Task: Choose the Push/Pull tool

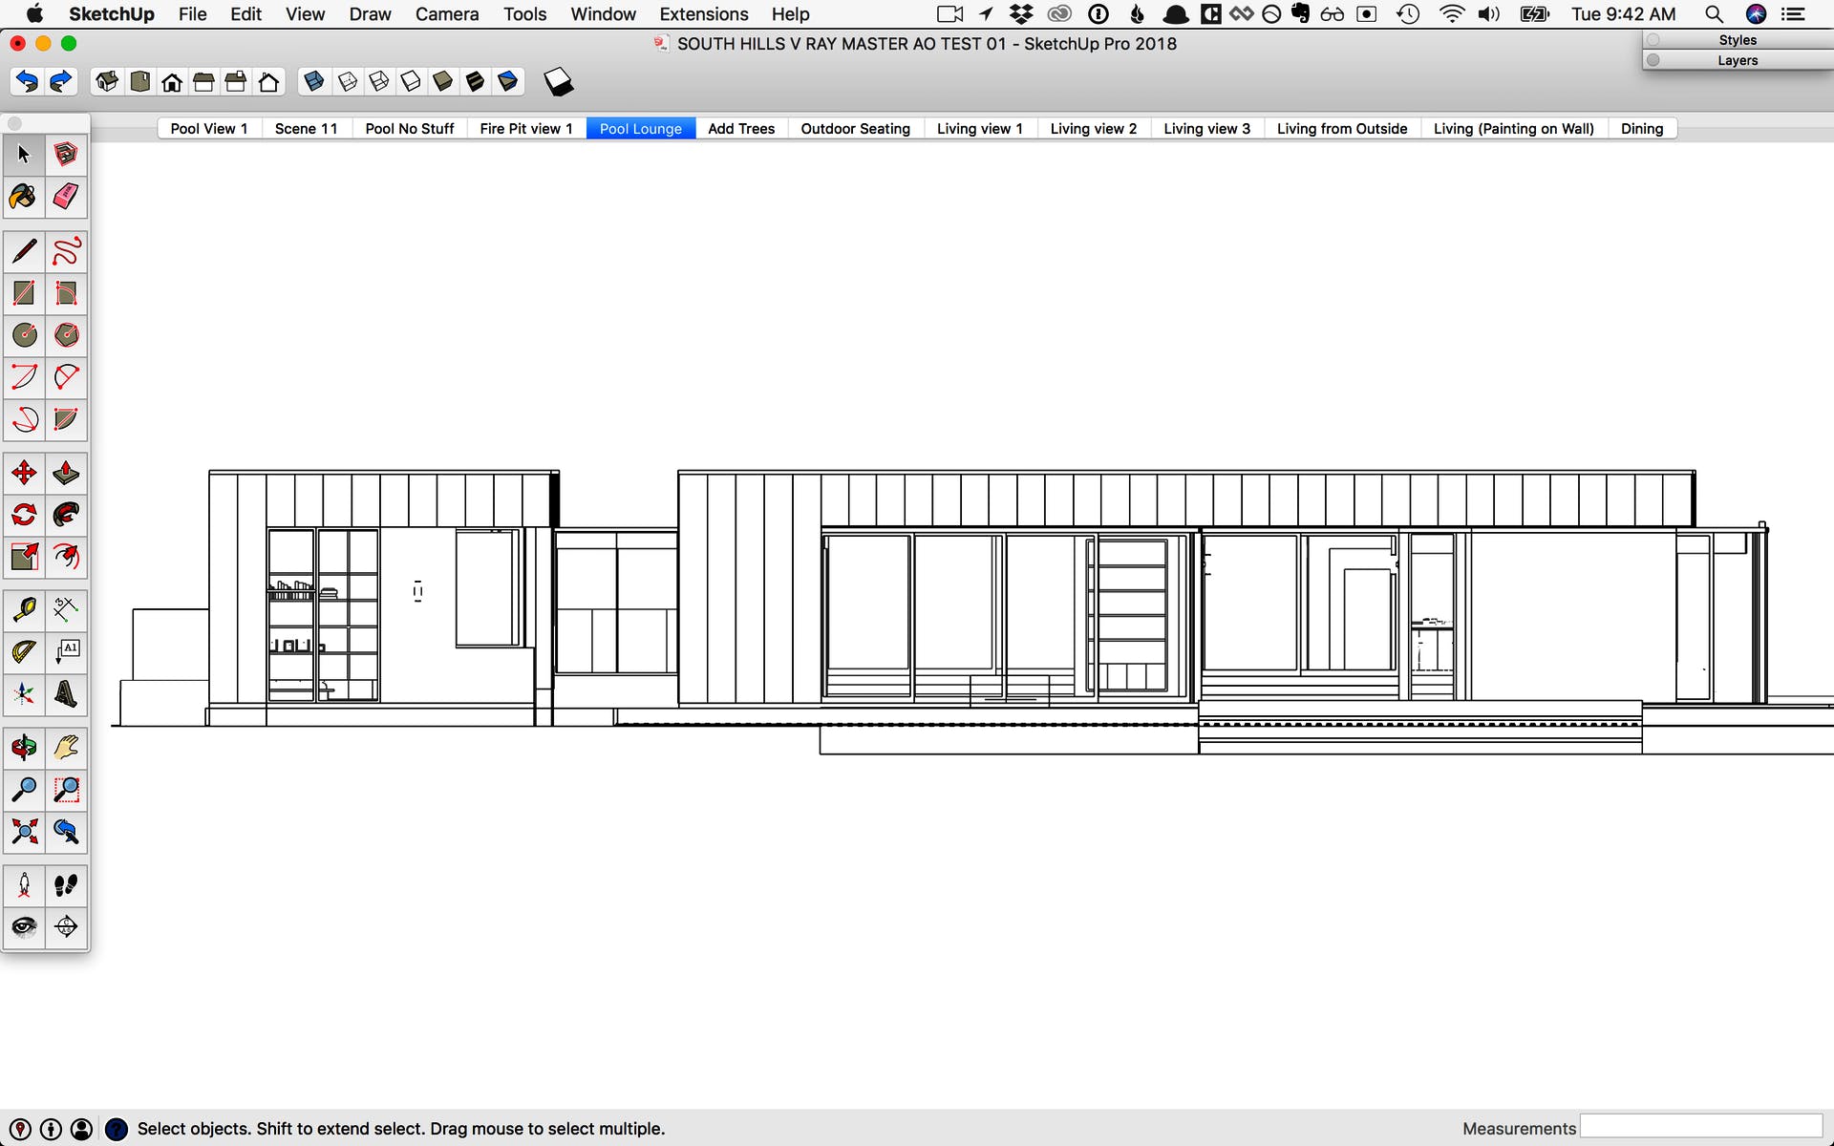Action: point(66,473)
